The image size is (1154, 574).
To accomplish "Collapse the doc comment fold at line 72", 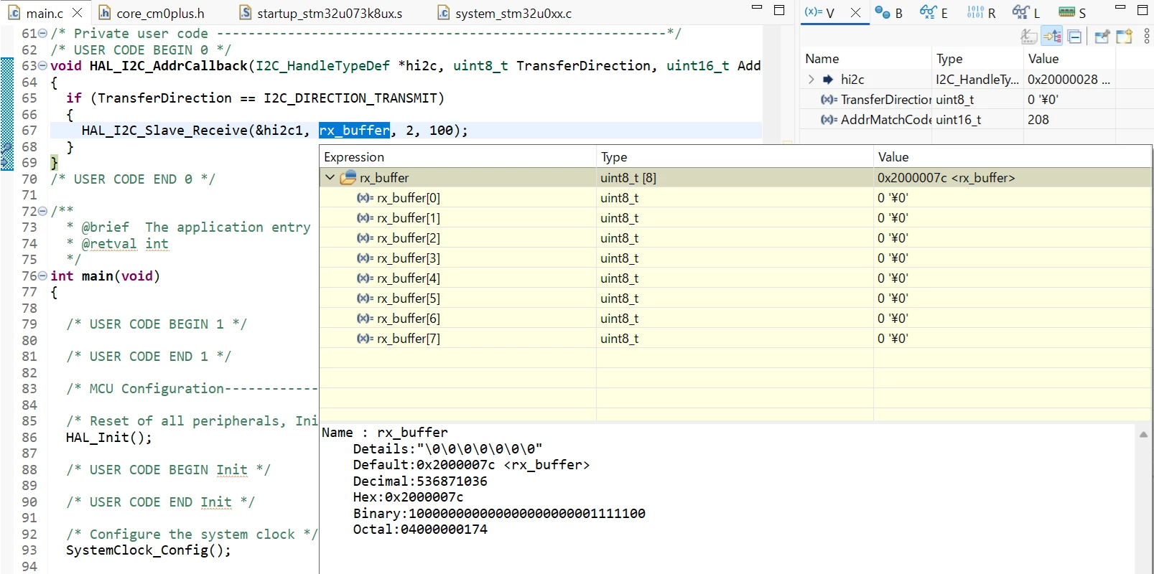I will click(43, 211).
